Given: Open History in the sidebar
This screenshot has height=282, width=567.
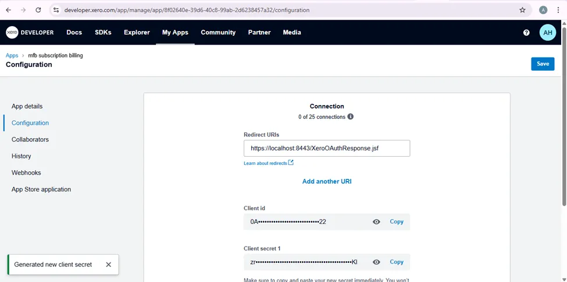Looking at the screenshot, I should (x=22, y=156).
